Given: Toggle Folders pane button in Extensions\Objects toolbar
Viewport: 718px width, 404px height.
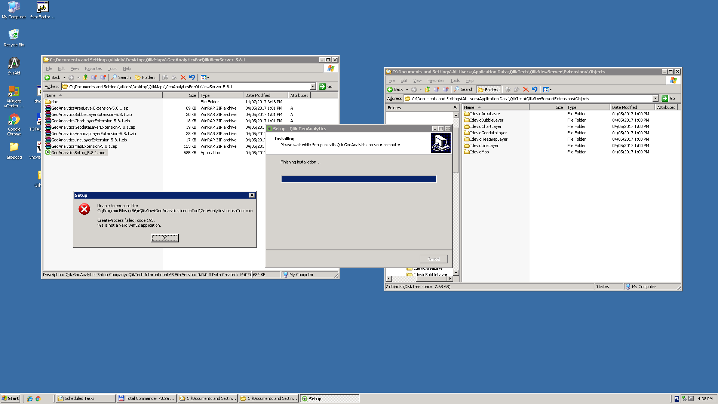Looking at the screenshot, I should [x=488, y=89].
